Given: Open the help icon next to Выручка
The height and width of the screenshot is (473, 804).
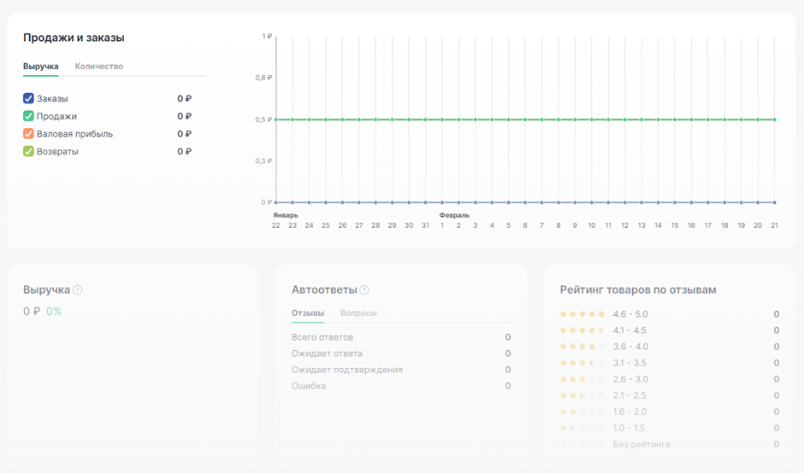Looking at the screenshot, I should (x=78, y=289).
